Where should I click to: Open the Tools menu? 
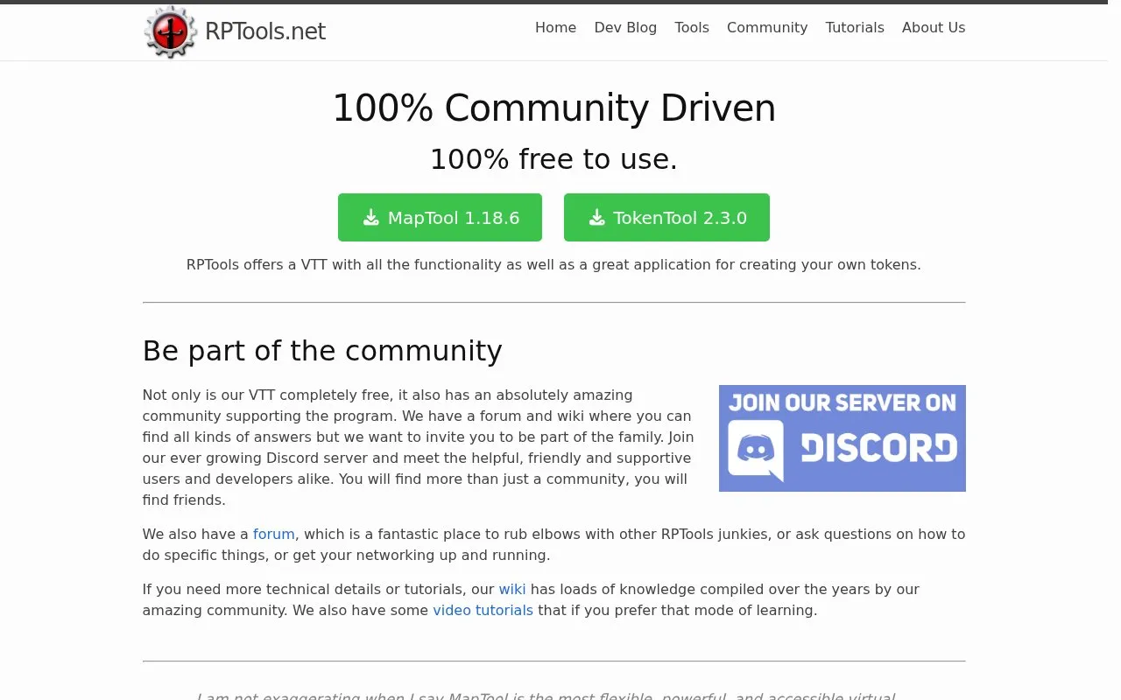[x=692, y=27]
